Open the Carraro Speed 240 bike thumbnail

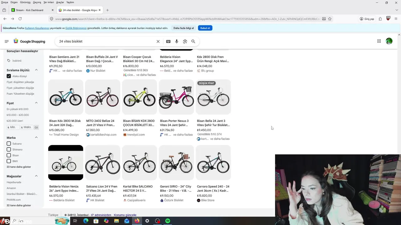(x=213, y=162)
